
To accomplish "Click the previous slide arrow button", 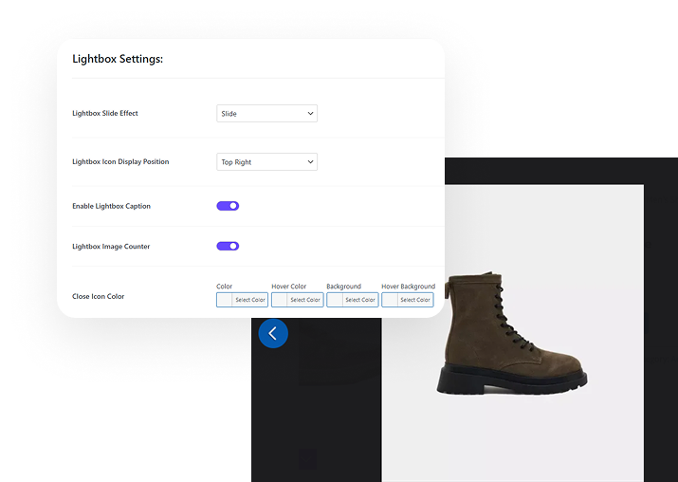I will coord(273,333).
